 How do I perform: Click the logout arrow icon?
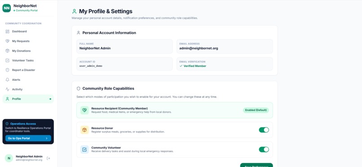coord(48,158)
